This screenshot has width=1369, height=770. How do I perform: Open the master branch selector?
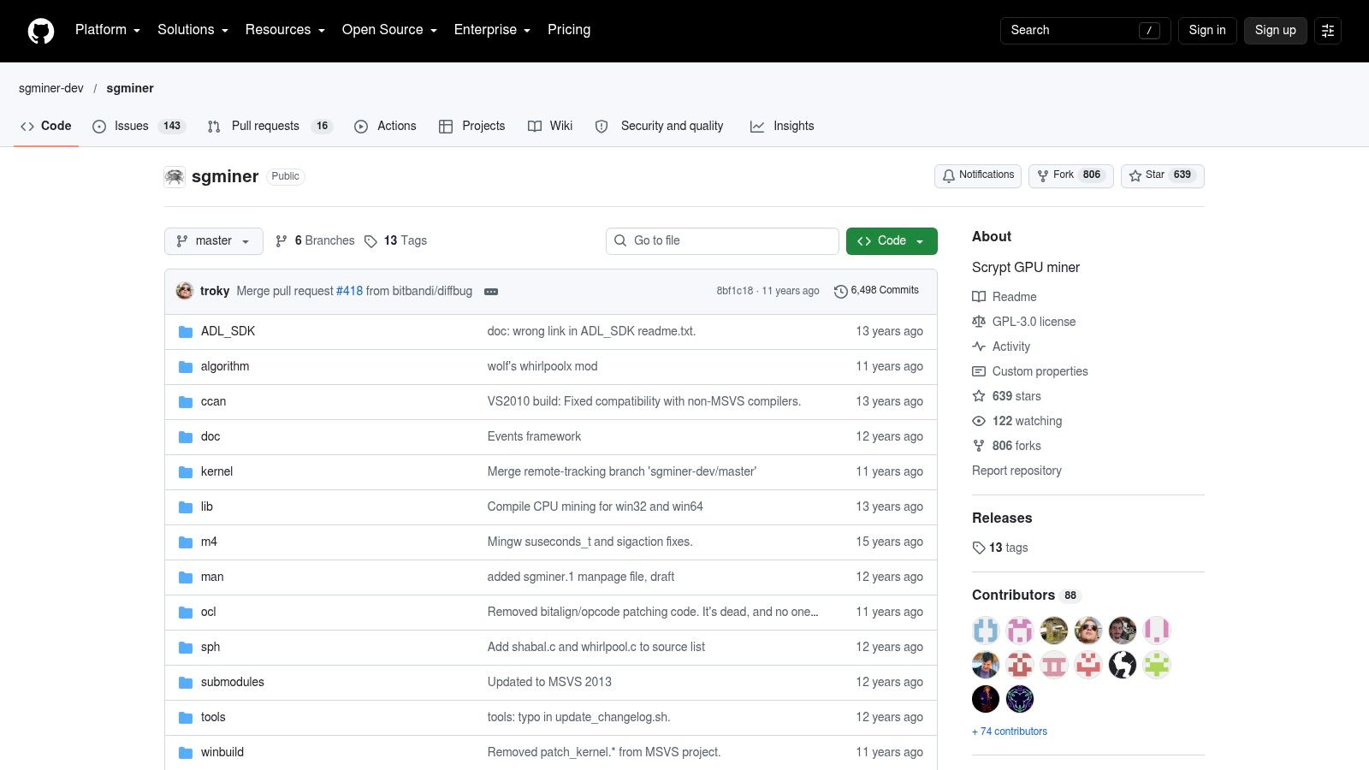(x=214, y=241)
